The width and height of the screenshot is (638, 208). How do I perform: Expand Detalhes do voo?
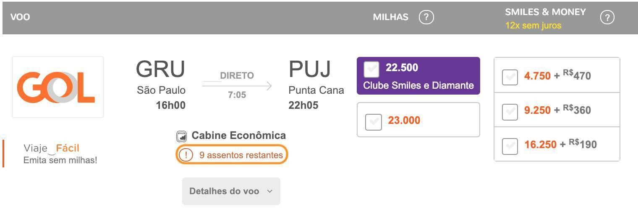pyautogui.click(x=231, y=191)
